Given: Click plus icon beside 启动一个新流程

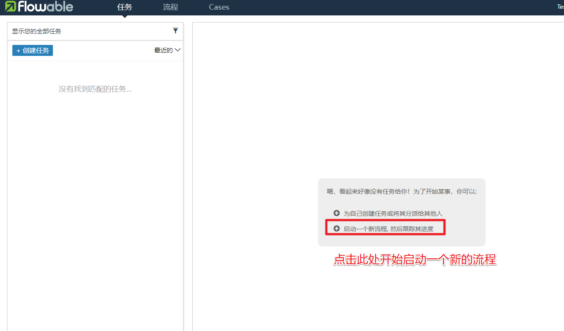Looking at the screenshot, I should [336, 228].
